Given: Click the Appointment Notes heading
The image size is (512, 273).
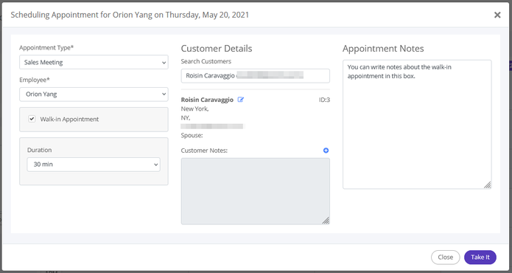Looking at the screenshot, I should (x=383, y=49).
